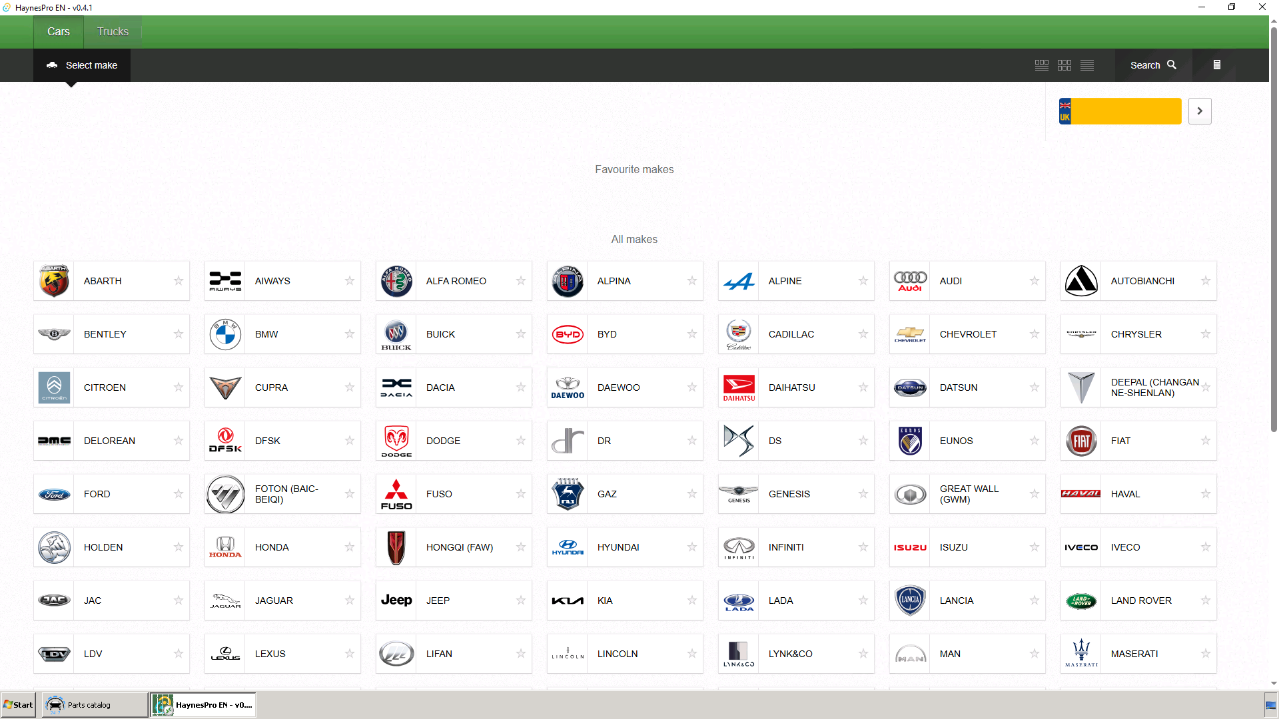Screen dimensions: 1279x719
Task: Select the 'Select make' breadcrumb tab
Action: click(x=82, y=65)
